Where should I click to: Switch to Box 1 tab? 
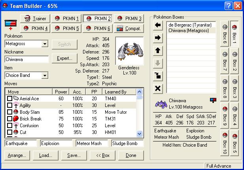point(235,34)
